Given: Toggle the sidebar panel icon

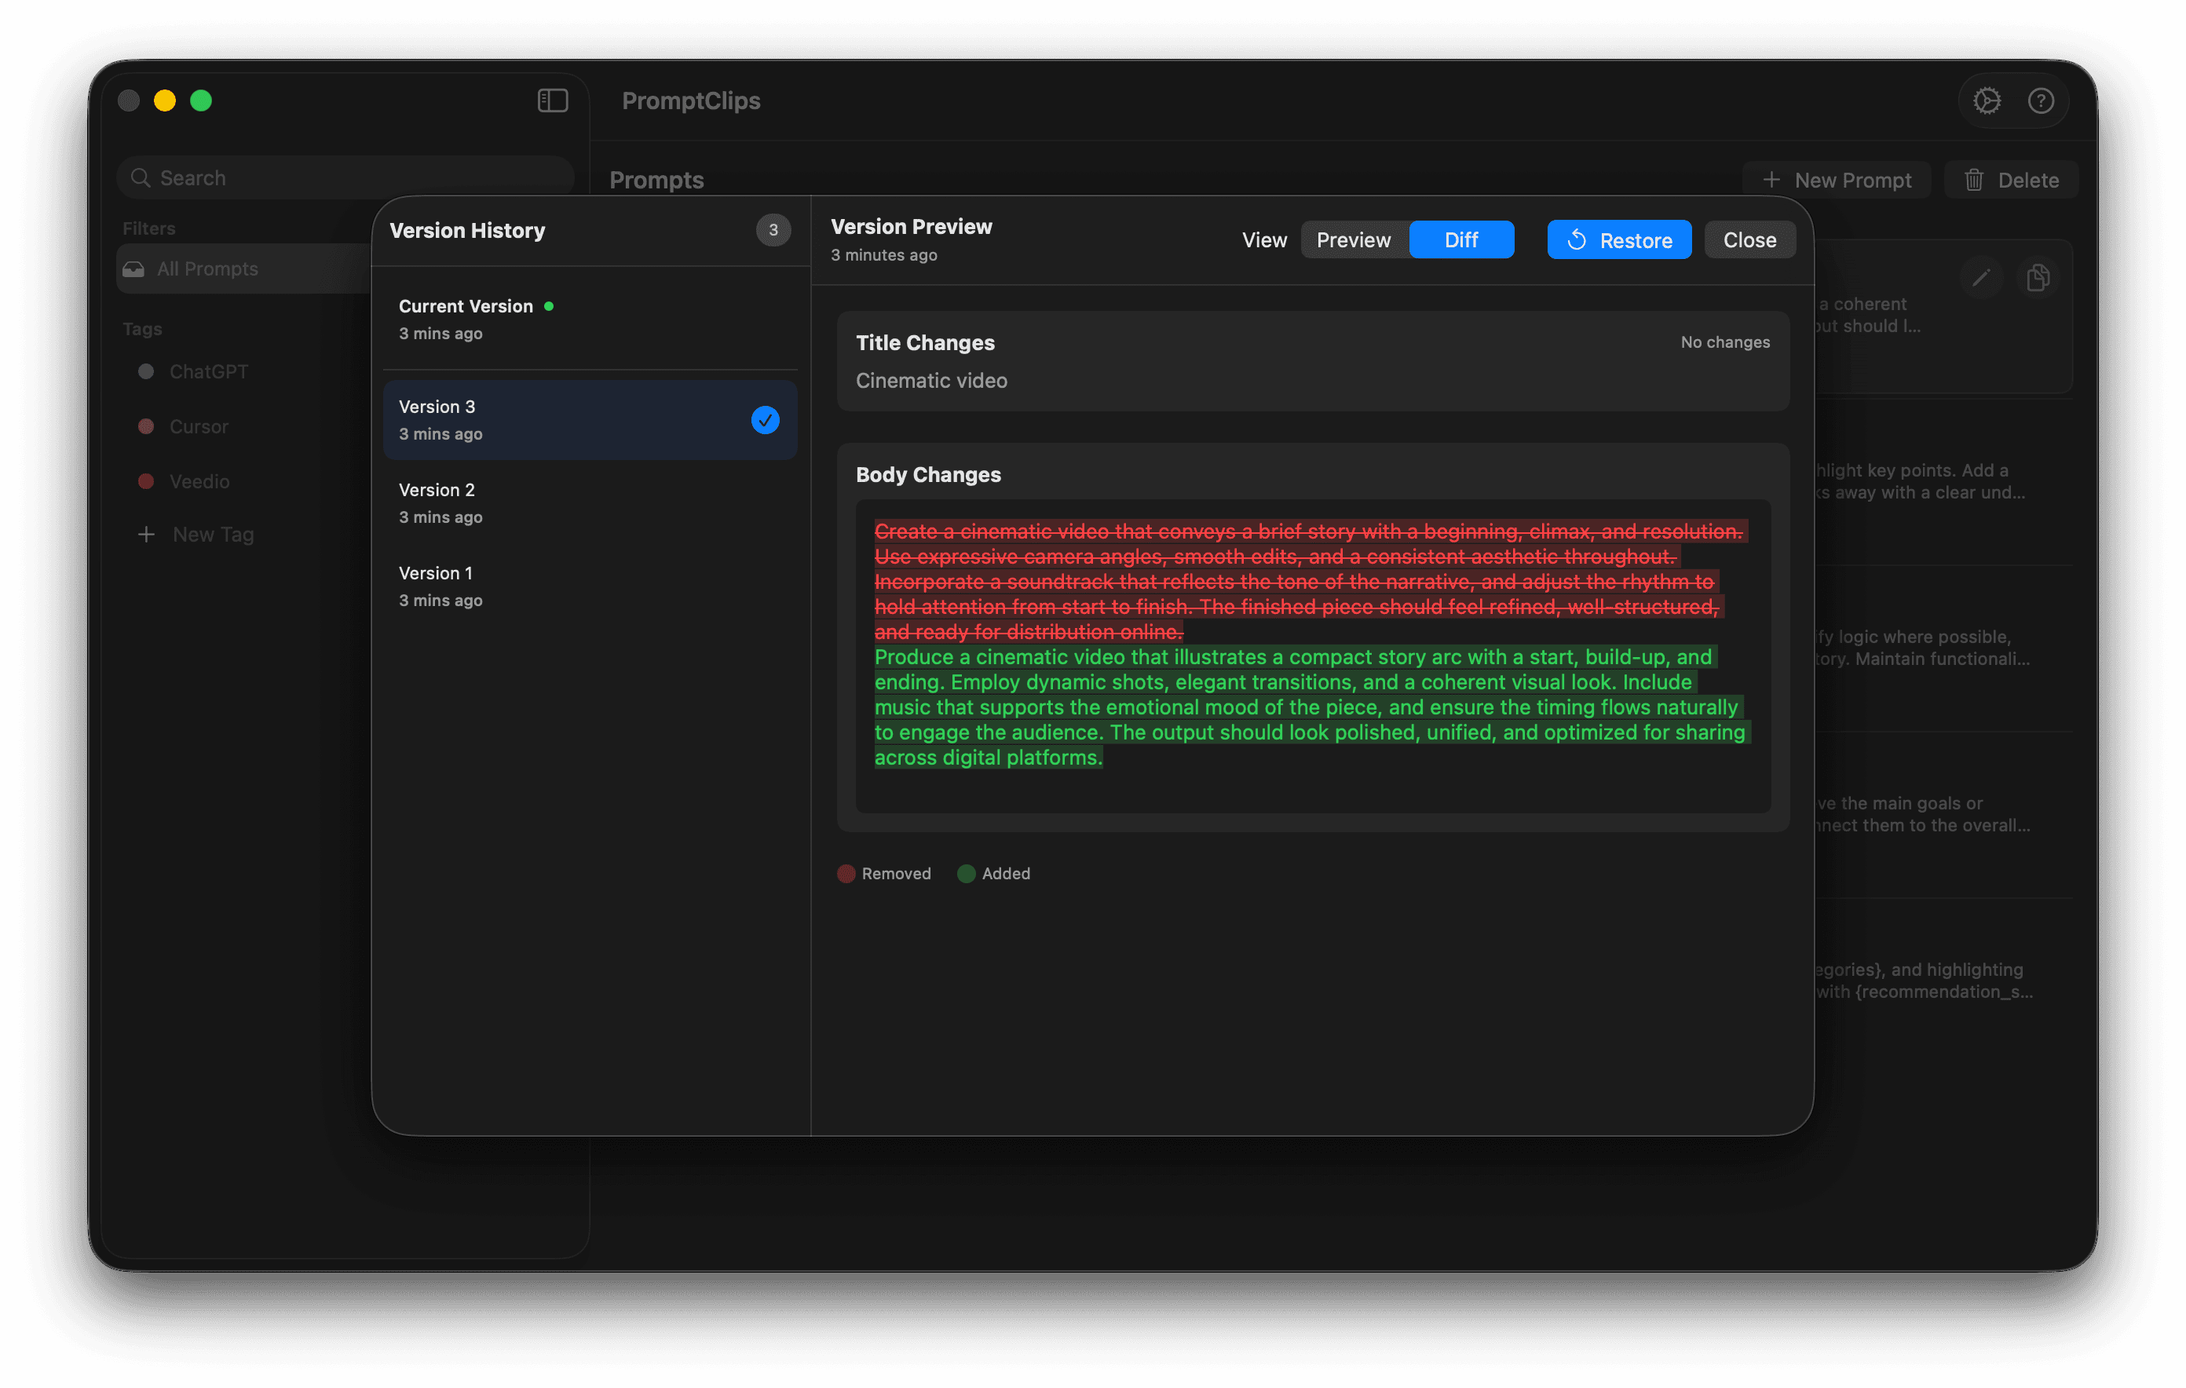Looking at the screenshot, I should click(x=552, y=100).
